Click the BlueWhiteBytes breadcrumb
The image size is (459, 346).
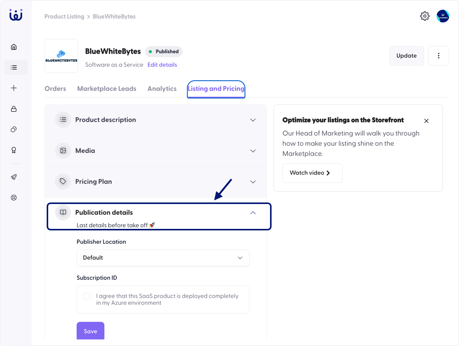tap(114, 16)
